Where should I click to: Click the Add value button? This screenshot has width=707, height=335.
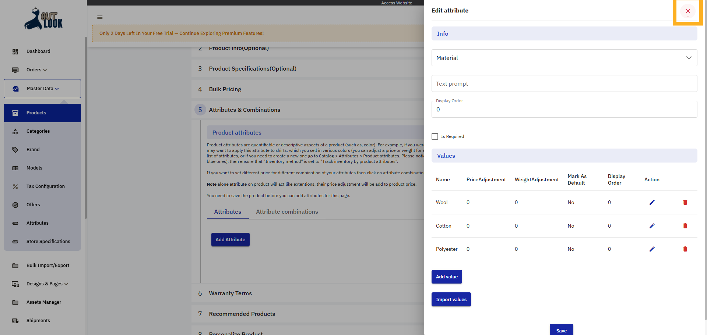447,277
